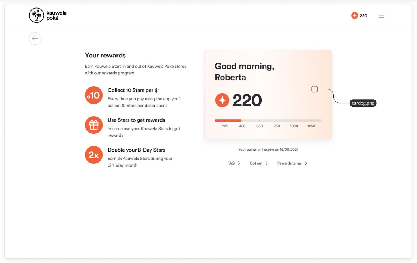This screenshot has width=417, height=263.
Task: Open the Rewards terms link
Action: pos(289,163)
